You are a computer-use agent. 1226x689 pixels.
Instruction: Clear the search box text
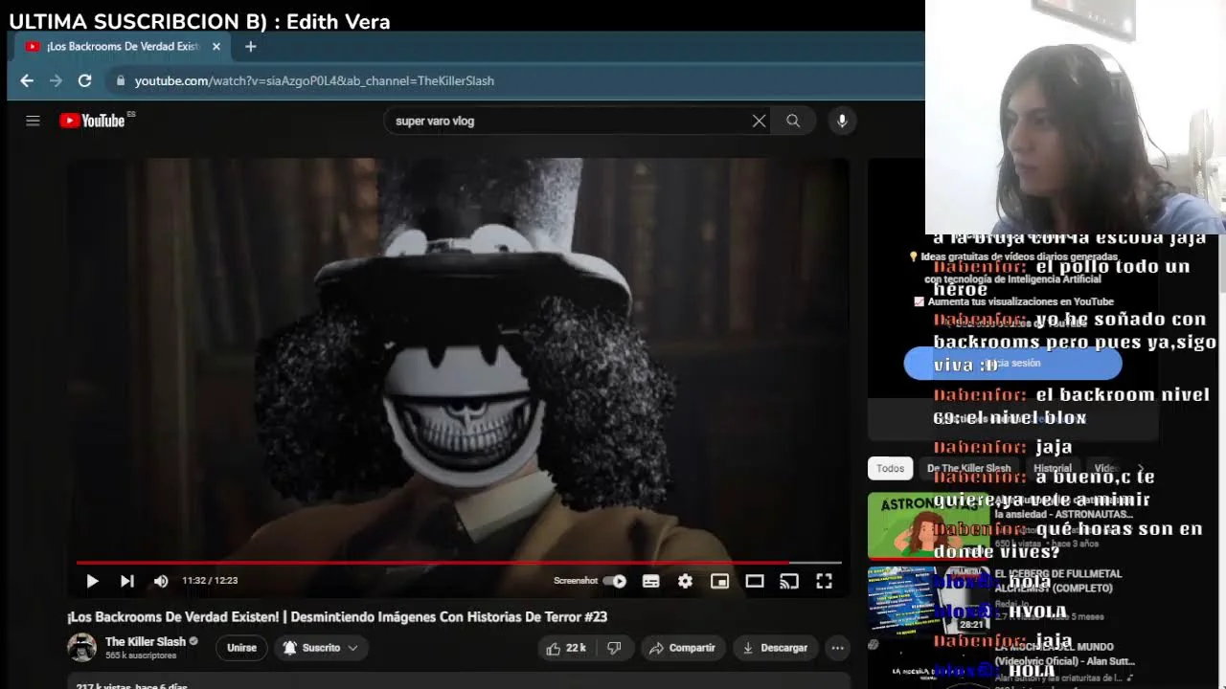tap(759, 121)
